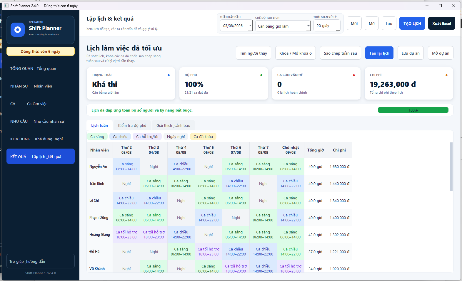The image size is (462, 281).
Task: Select Nguyễn An's Thứ 2 morning shift cell
Action: 126,166
